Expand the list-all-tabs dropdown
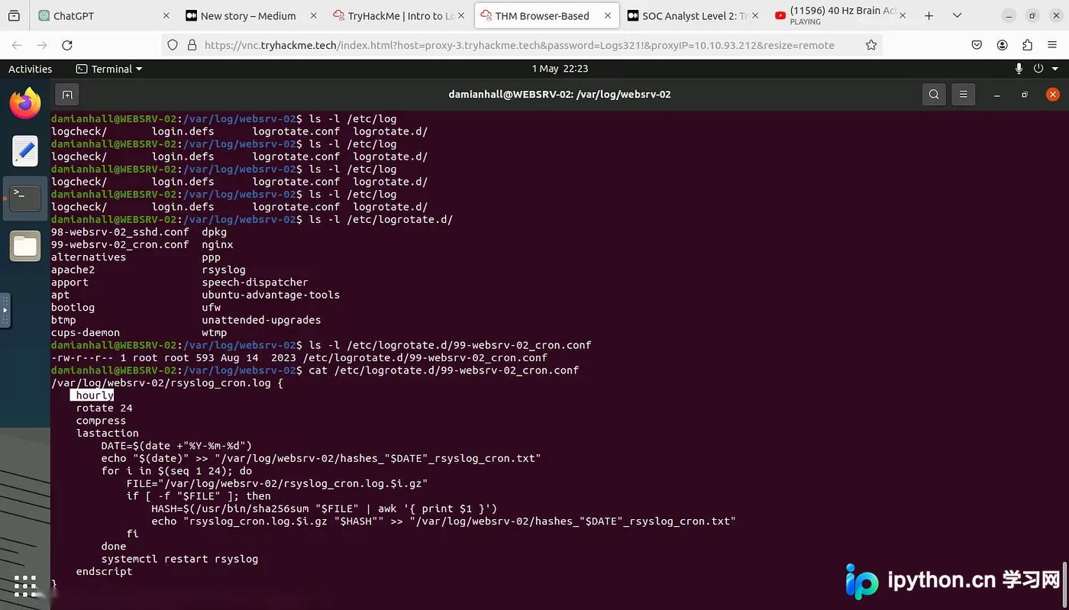This screenshot has height=610, width=1069. point(957,15)
